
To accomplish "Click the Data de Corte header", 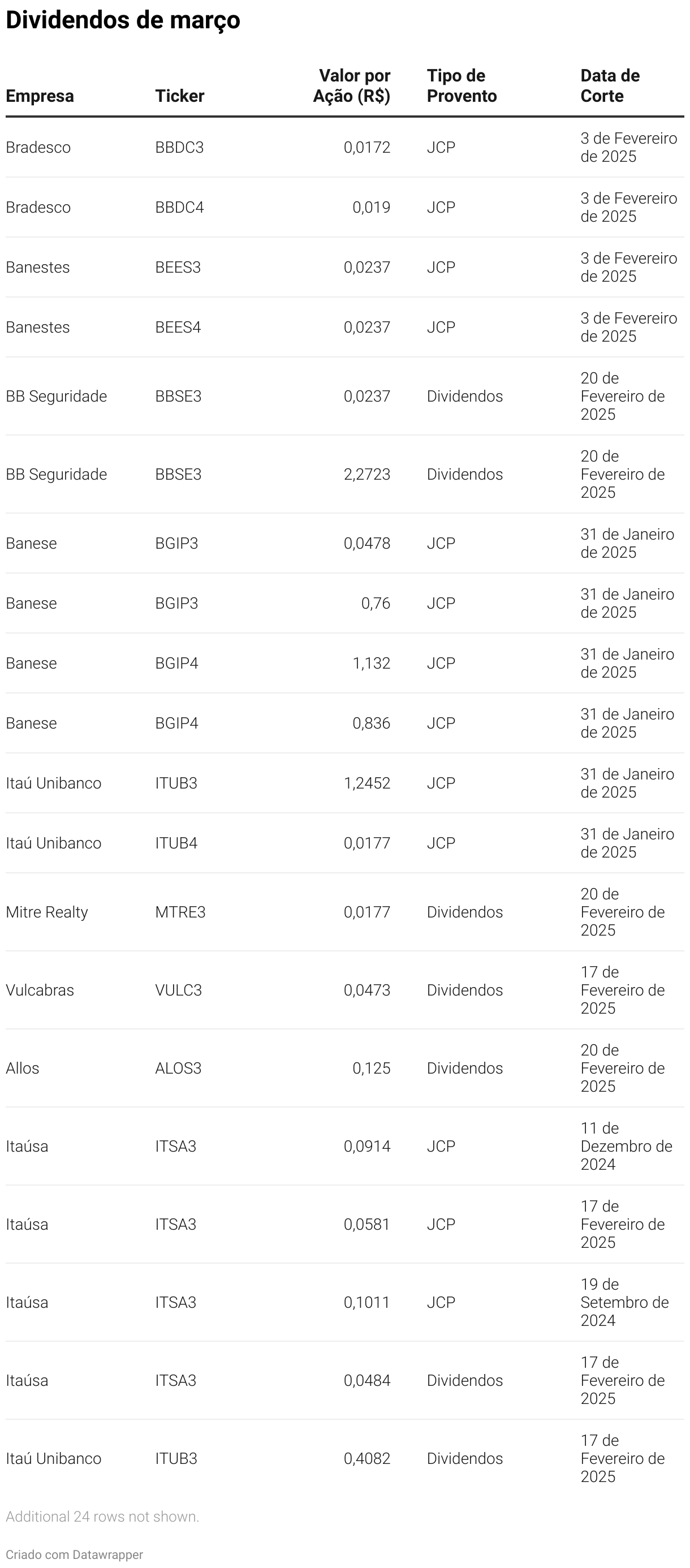I will tap(610, 86).
